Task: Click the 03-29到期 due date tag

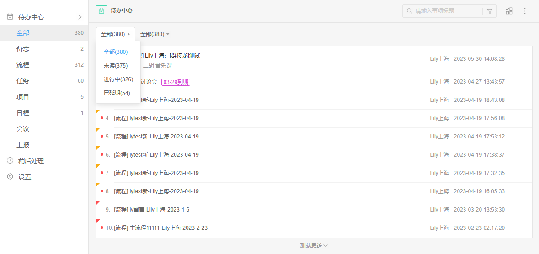Action: point(176,82)
